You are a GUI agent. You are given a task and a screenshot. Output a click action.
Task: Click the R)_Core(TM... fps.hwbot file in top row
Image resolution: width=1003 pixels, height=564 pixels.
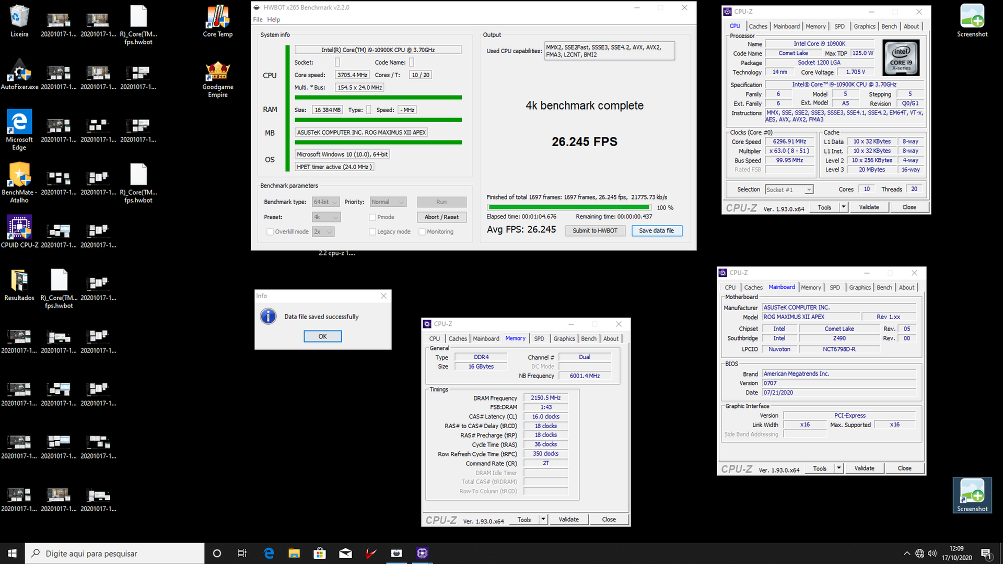point(138,25)
